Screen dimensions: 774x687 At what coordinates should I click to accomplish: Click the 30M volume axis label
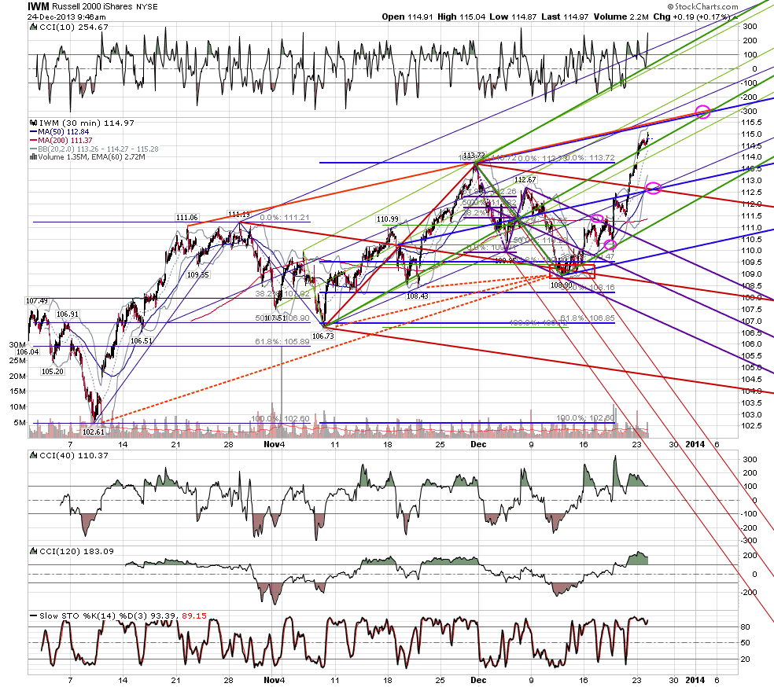click(x=17, y=345)
